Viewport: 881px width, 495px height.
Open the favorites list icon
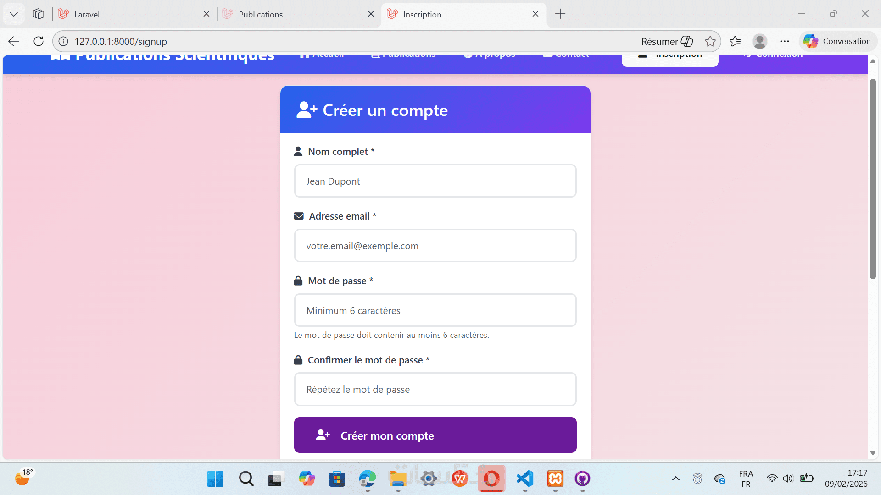[735, 41]
